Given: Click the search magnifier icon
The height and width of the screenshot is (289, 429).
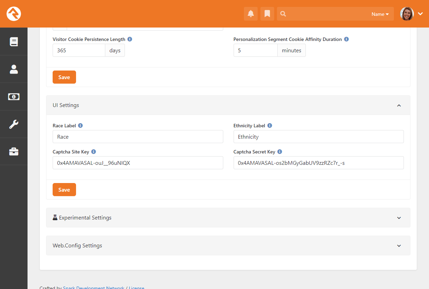Looking at the screenshot, I should [x=283, y=14].
